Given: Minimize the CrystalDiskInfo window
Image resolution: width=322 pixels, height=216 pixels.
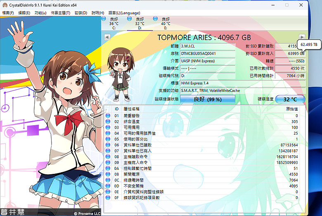Looking at the screenshot, I should pos(273,5).
